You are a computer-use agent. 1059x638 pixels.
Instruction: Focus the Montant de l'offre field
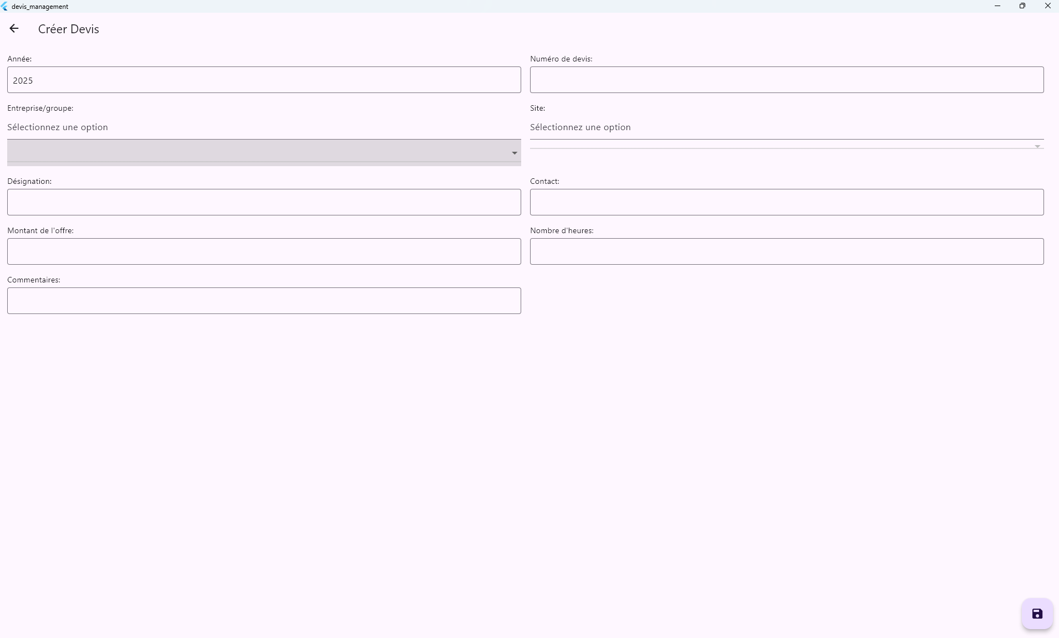point(264,251)
